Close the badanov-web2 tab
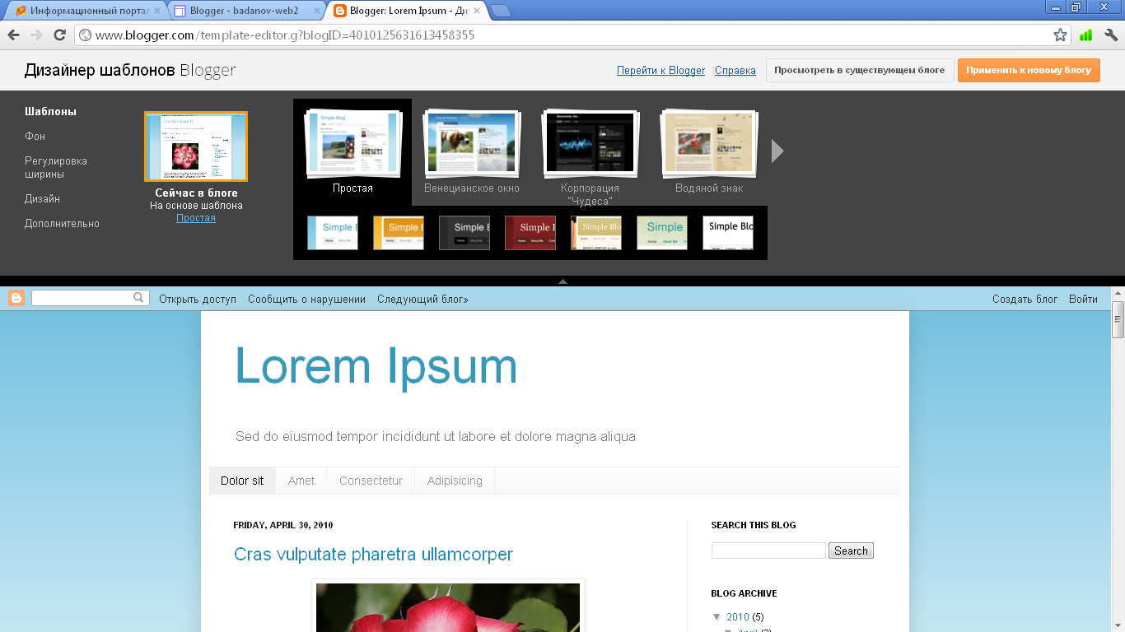The height and width of the screenshot is (632, 1125). [316, 12]
